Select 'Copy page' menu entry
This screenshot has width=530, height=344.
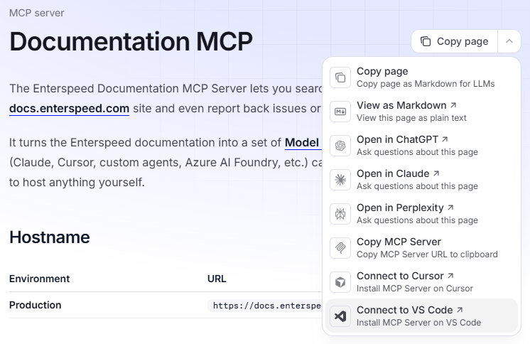(421, 77)
